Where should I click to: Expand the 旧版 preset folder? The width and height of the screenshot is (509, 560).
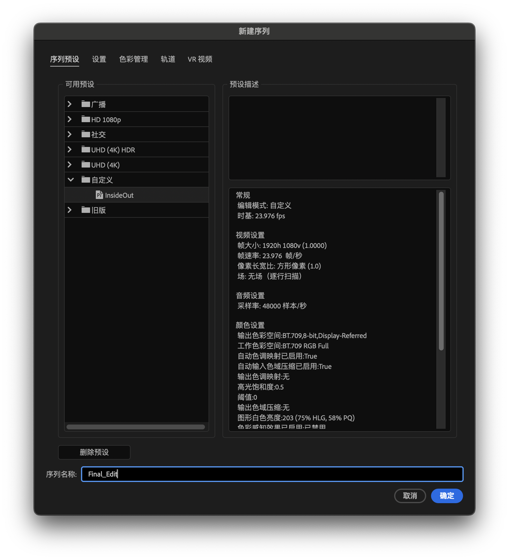click(x=70, y=210)
